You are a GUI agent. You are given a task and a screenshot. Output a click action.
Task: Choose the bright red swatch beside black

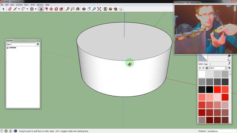coord(217,89)
